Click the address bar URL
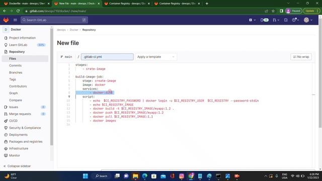 coord(58,11)
